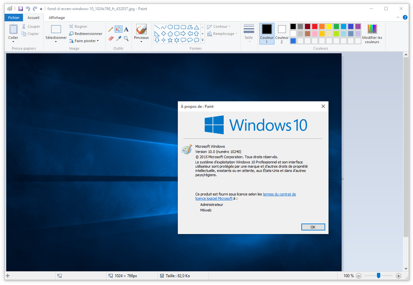
Task: Open the 'termes du contrat de' license link
Action: pos(279,194)
